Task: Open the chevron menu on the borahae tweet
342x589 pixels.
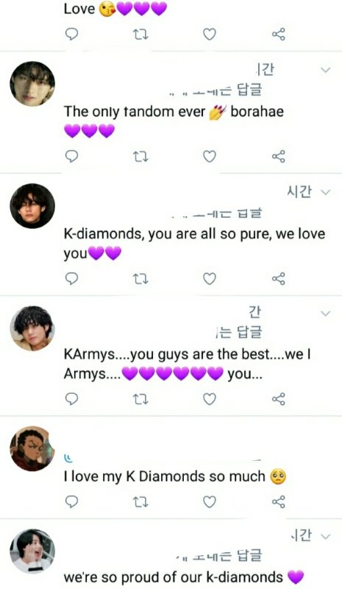Action: [326, 70]
